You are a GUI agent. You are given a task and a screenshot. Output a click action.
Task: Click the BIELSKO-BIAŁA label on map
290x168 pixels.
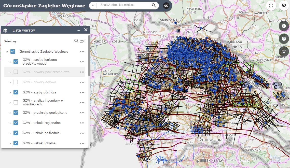[x=212, y=160]
